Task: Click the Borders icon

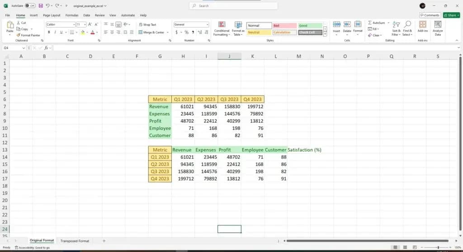Action: pos(72,32)
